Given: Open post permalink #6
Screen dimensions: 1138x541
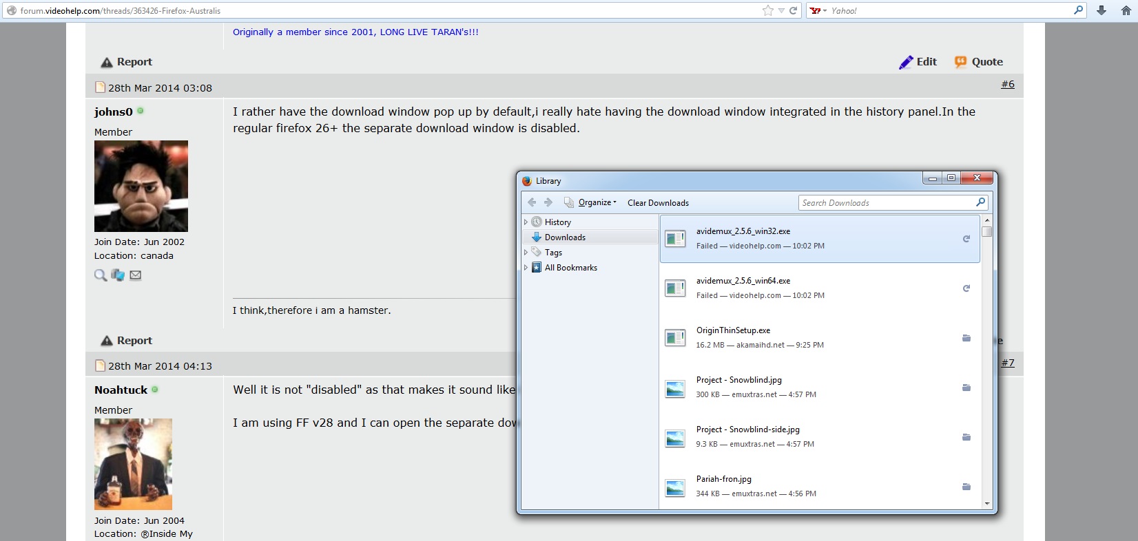Looking at the screenshot, I should (1007, 84).
